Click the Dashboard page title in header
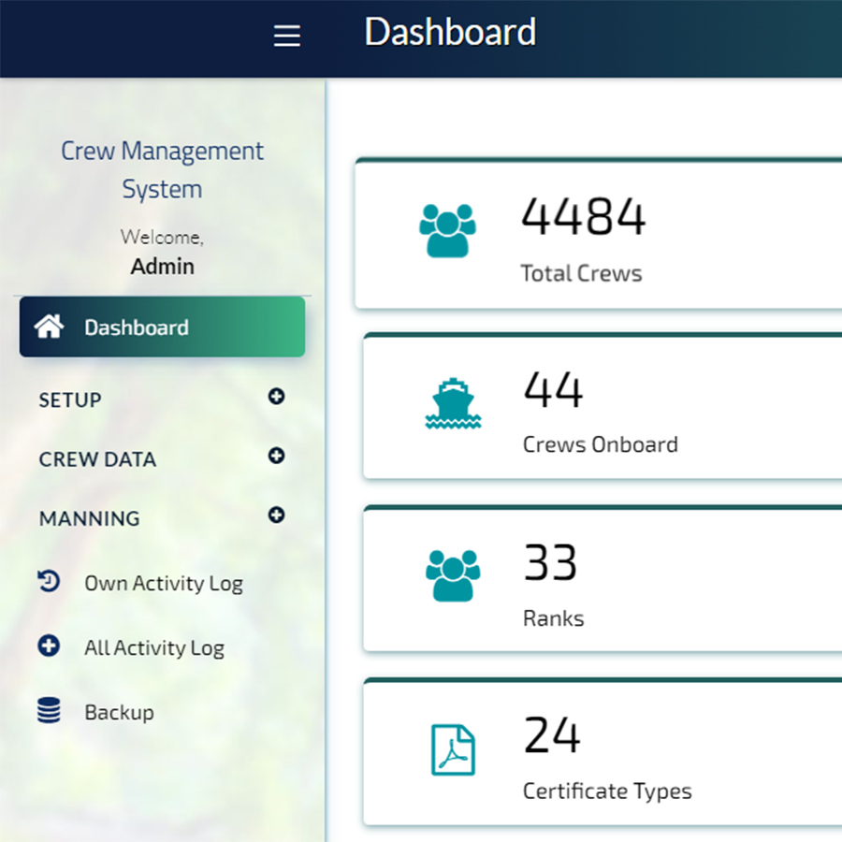The width and height of the screenshot is (842, 842). pos(450,32)
